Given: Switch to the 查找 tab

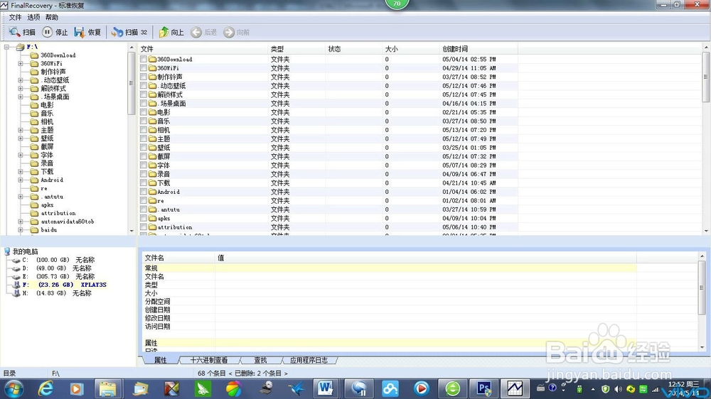Looking at the screenshot, I should pyautogui.click(x=260, y=360).
